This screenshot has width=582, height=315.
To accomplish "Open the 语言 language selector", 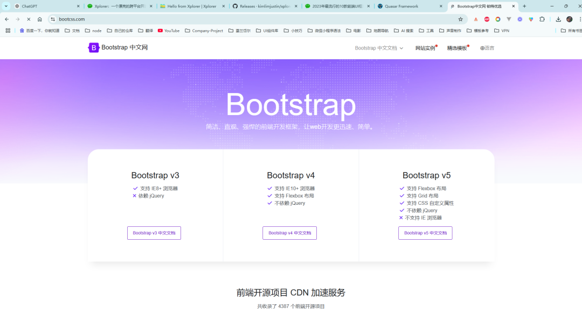I will click(x=487, y=48).
